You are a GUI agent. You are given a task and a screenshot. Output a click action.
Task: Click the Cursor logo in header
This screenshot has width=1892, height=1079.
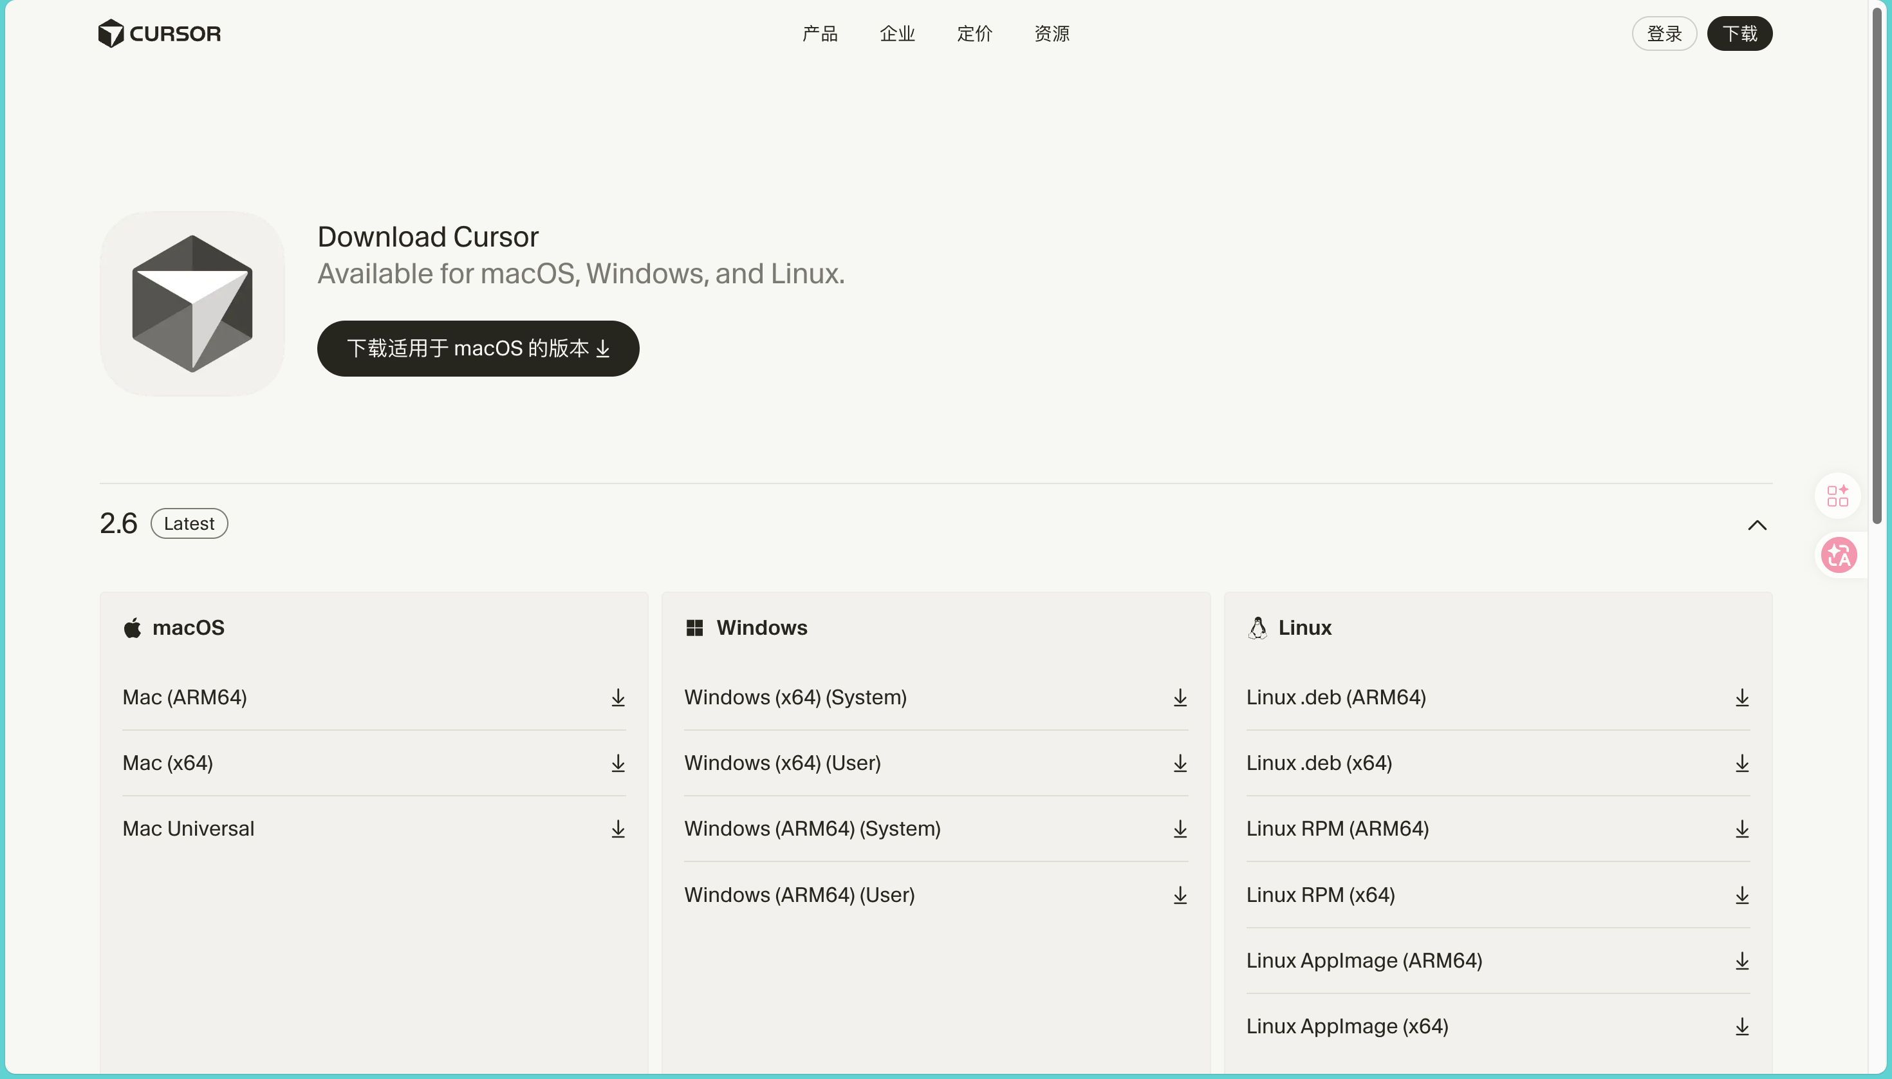[x=159, y=33]
